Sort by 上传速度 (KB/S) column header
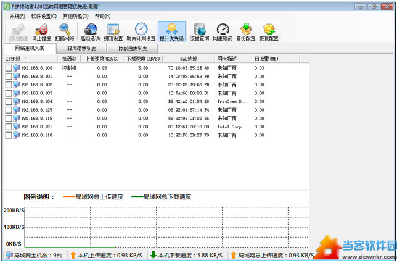This screenshot has width=397, height=263. coord(102,59)
